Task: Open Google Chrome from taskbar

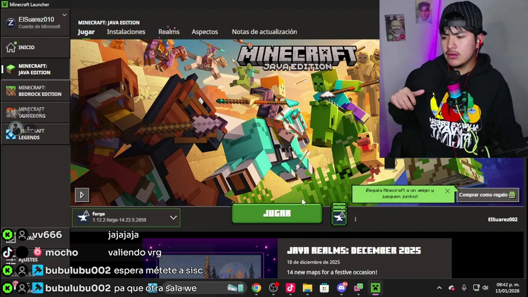Action: [257, 288]
